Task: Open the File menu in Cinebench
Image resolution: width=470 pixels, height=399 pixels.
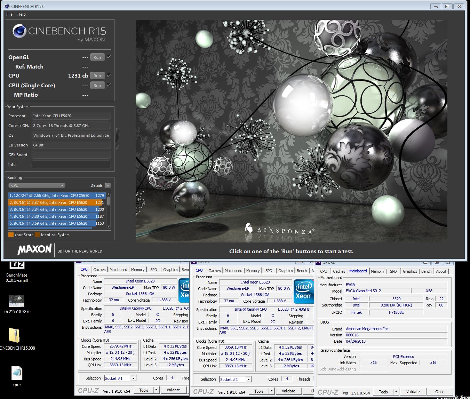Action: (x=9, y=14)
